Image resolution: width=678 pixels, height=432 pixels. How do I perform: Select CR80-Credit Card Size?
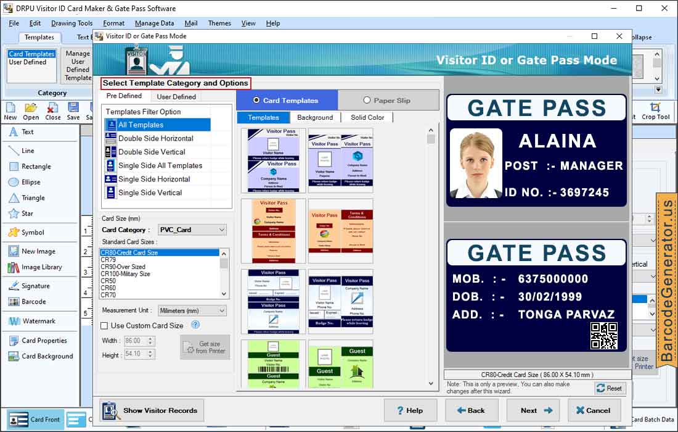(x=160, y=252)
